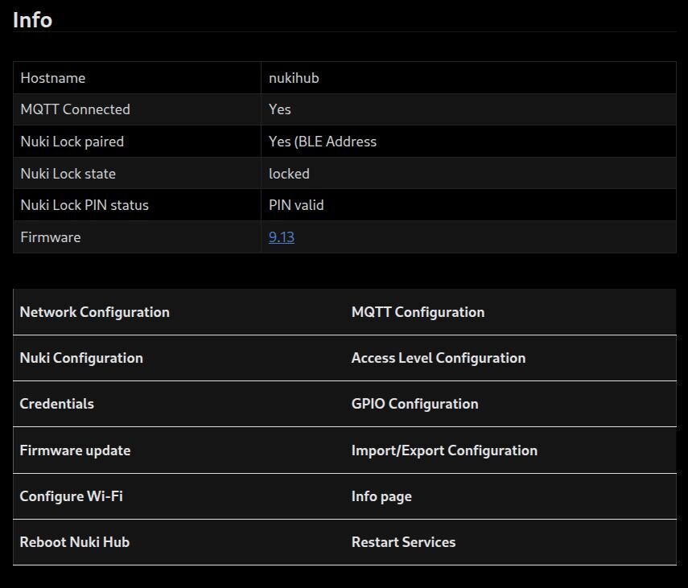
Task: Click the MQTT Connected row label
Action: coord(75,109)
